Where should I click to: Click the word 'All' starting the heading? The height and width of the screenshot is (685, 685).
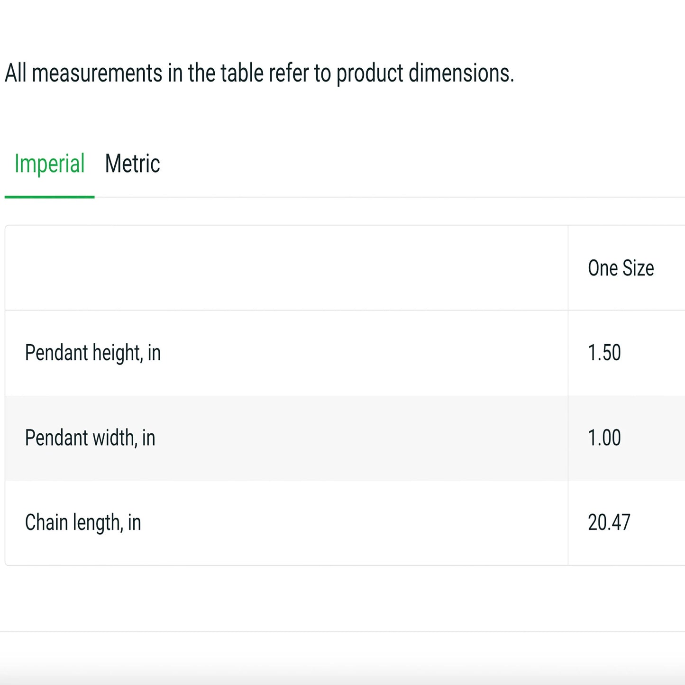click(x=15, y=73)
